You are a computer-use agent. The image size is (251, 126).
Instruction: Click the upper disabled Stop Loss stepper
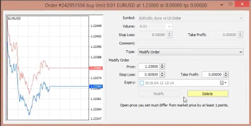coord(170,35)
